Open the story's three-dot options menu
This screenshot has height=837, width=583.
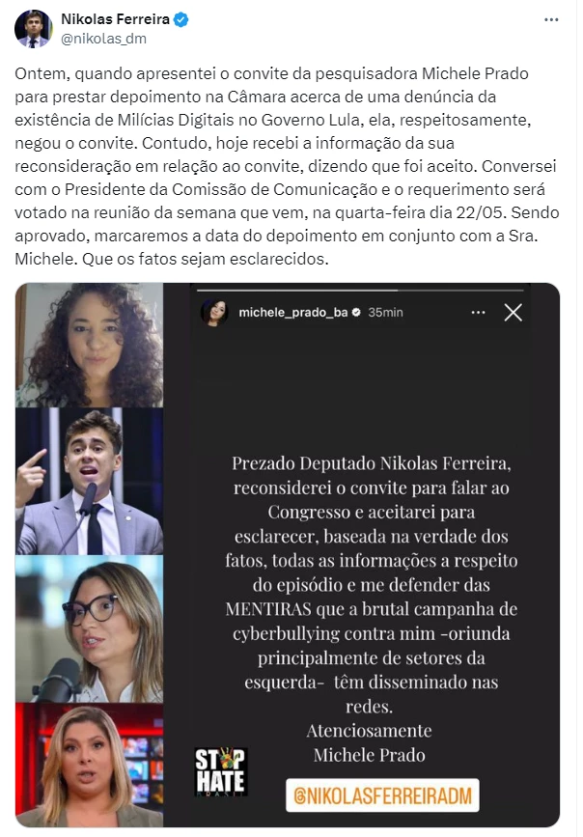tap(479, 312)
